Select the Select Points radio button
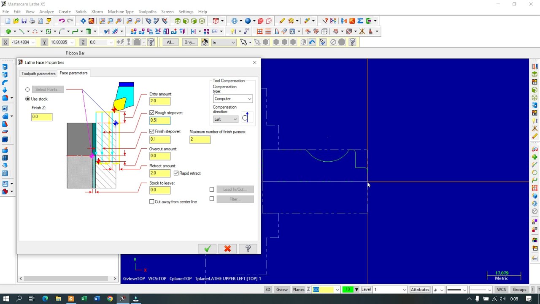The image size is (540, 304). [28, 90]
